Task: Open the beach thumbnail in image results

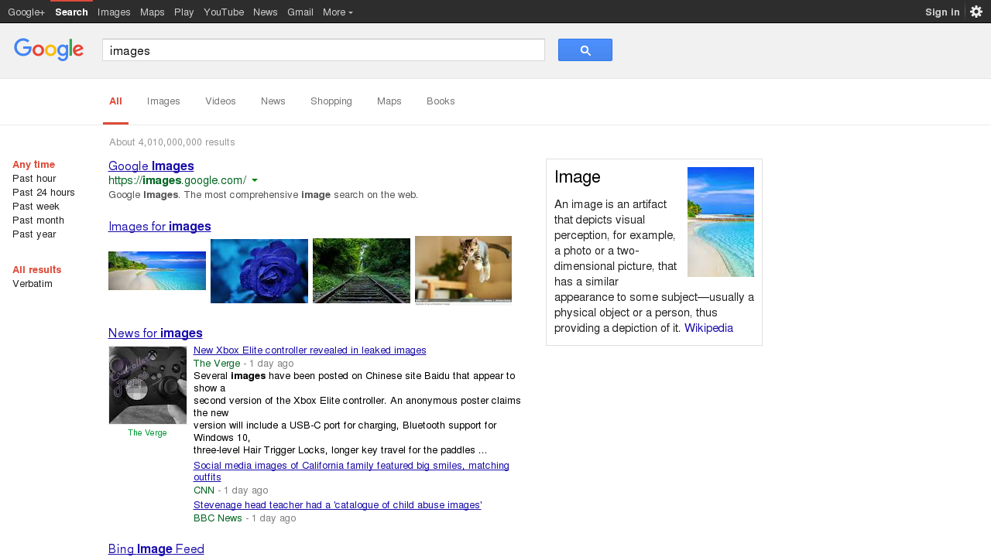Action: tap(157, 271)
